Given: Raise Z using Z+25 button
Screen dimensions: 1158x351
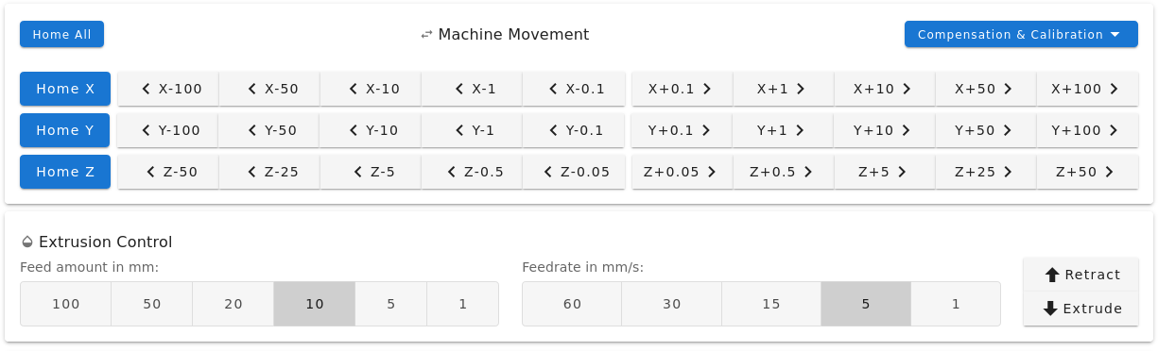Looking at the screenshot, I should 986,172.
